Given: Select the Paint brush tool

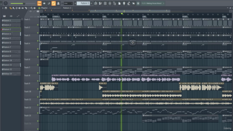Looking at the screenshot, I should tap(13, 8).
